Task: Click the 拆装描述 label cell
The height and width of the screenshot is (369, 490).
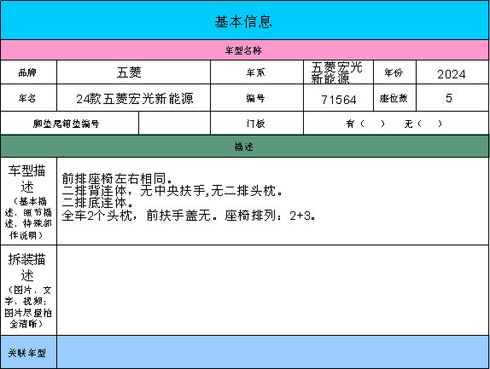Action: 28,291
